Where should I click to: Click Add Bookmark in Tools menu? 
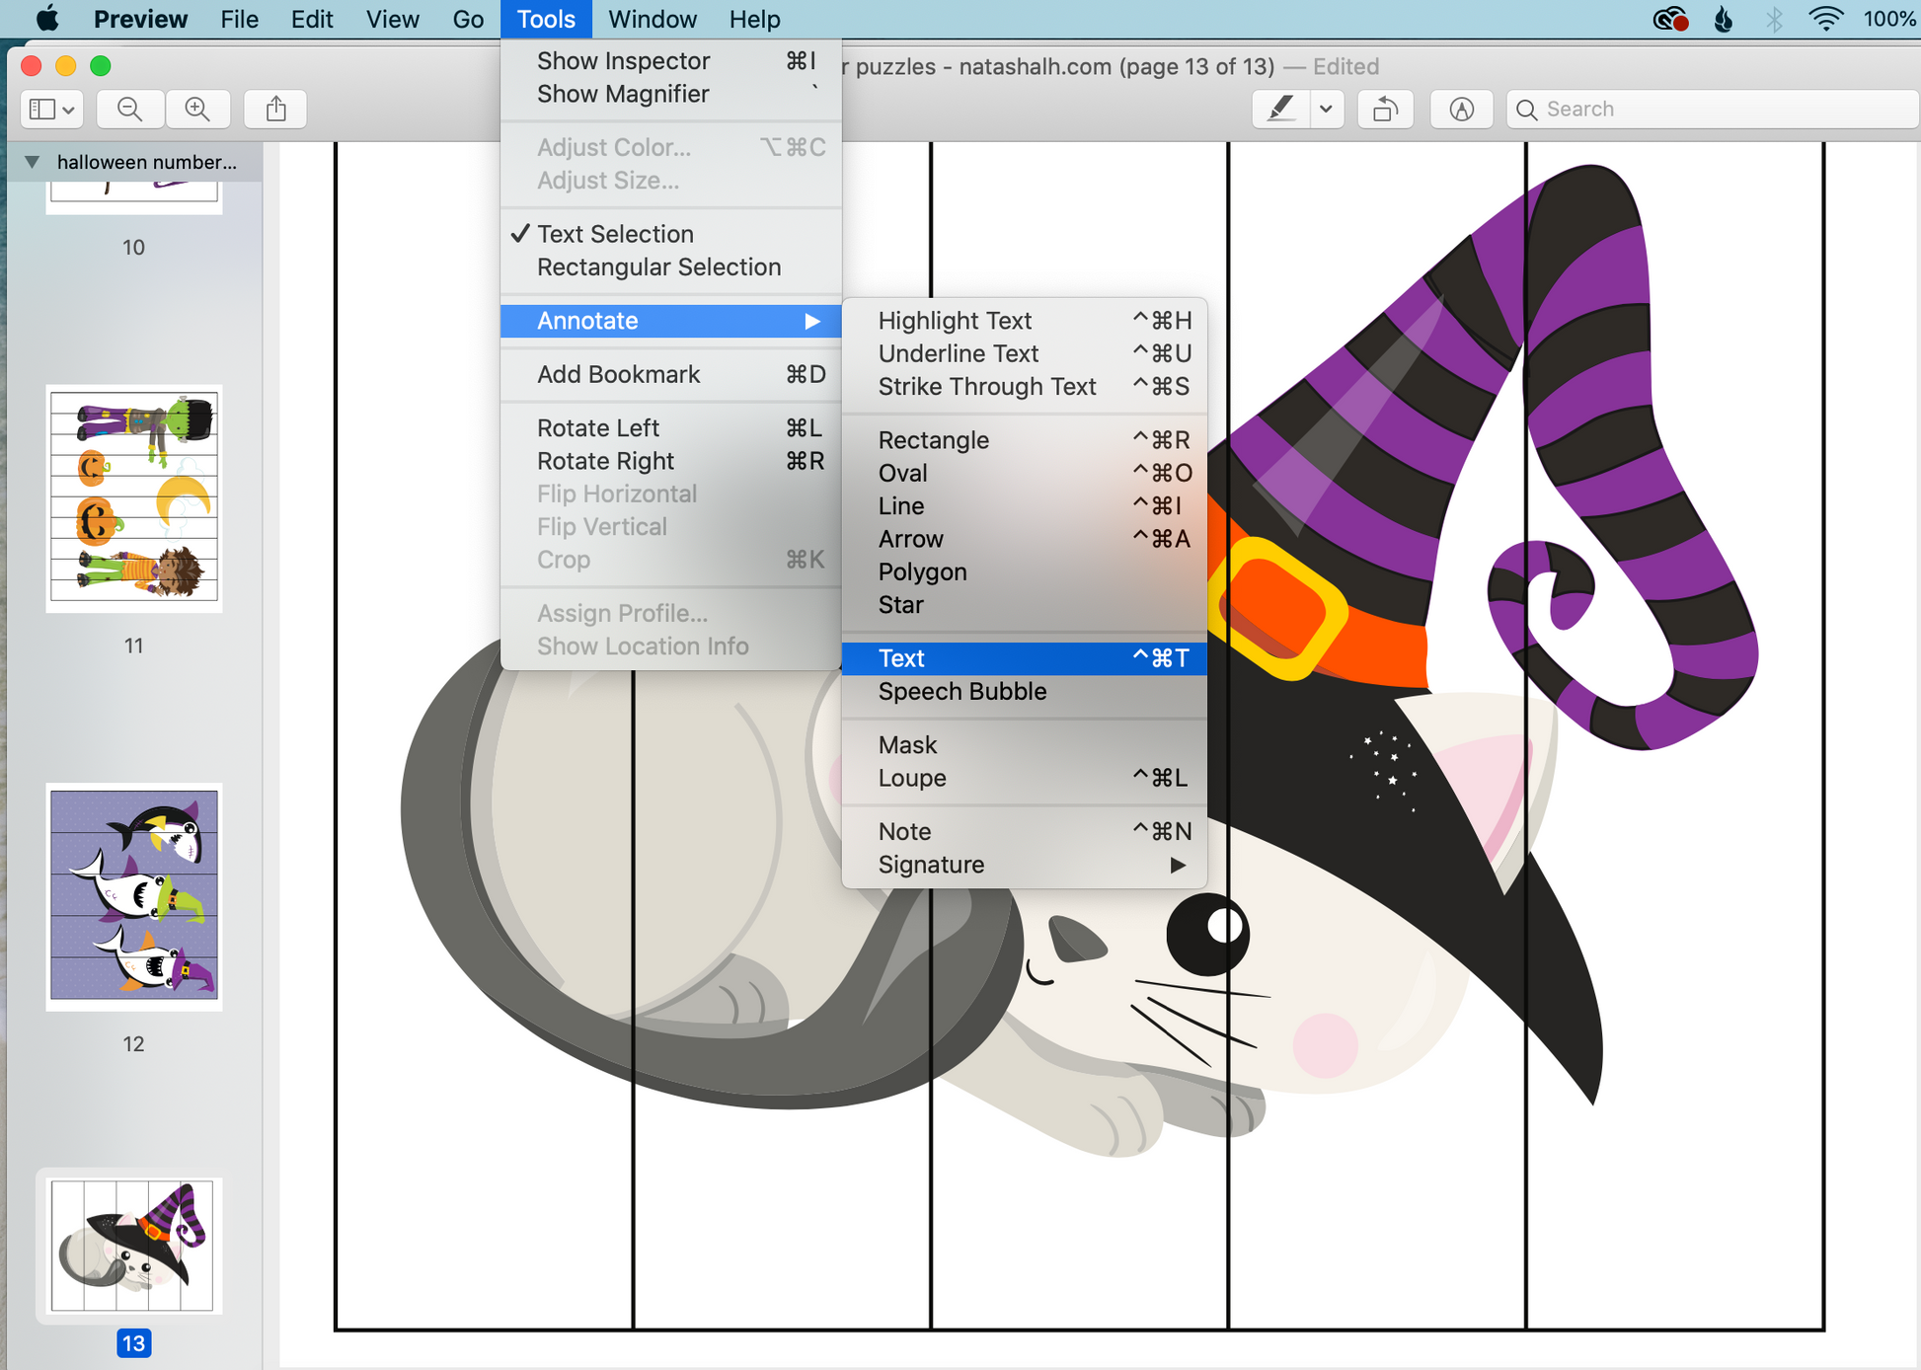click(x=618, y=375)
